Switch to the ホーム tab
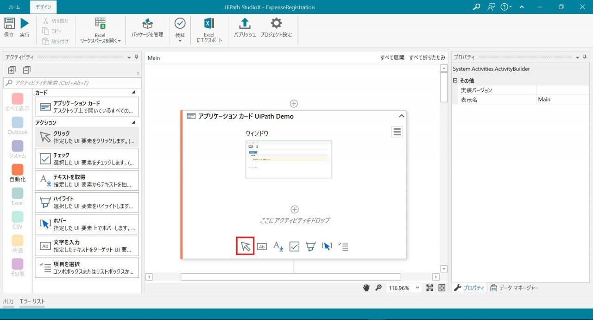593x320 pixels. click(x=14, y=7)
